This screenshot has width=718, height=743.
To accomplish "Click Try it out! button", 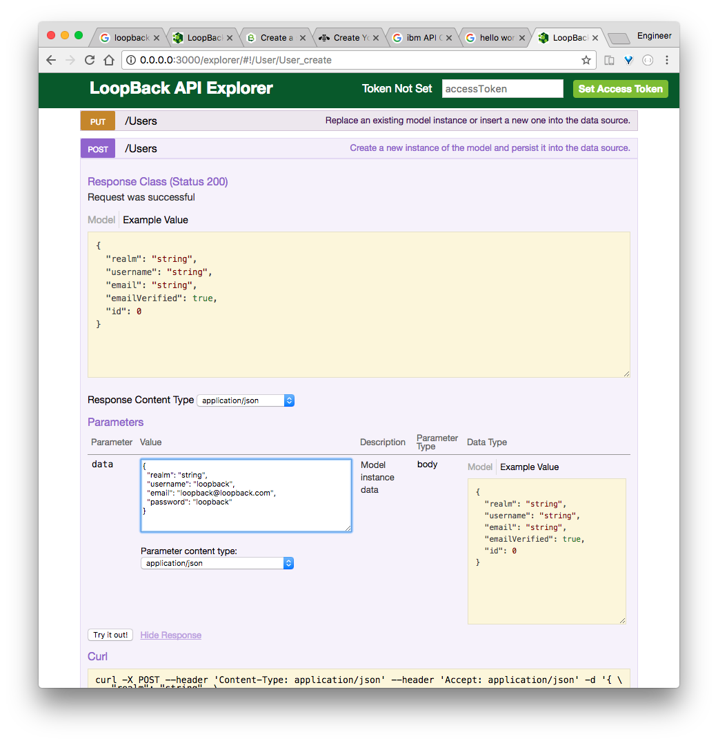I will click(110, 635).
